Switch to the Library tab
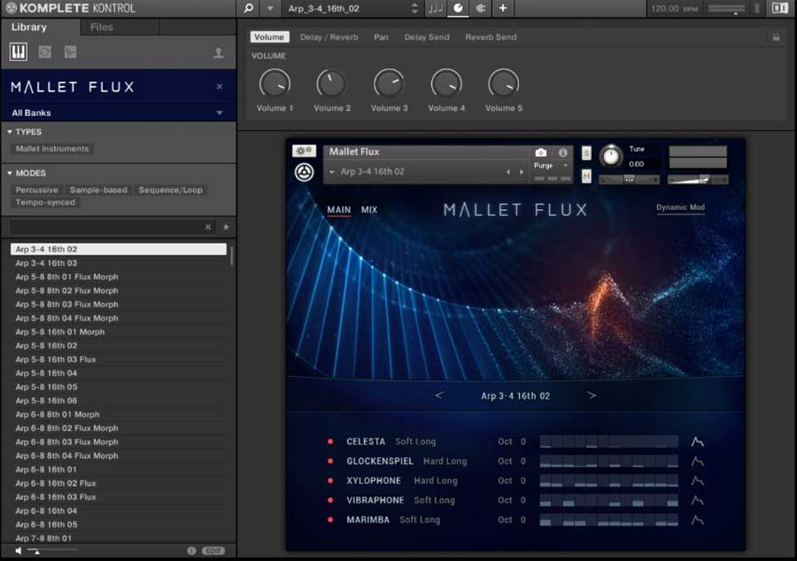 (x=29, y=27)
